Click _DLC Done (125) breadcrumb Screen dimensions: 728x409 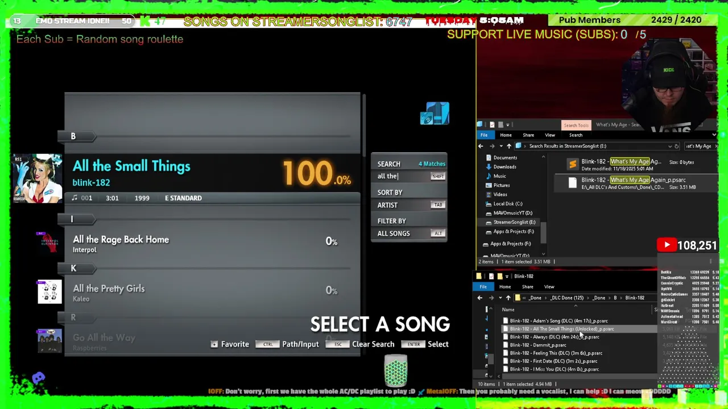click(x=567, y=298)
